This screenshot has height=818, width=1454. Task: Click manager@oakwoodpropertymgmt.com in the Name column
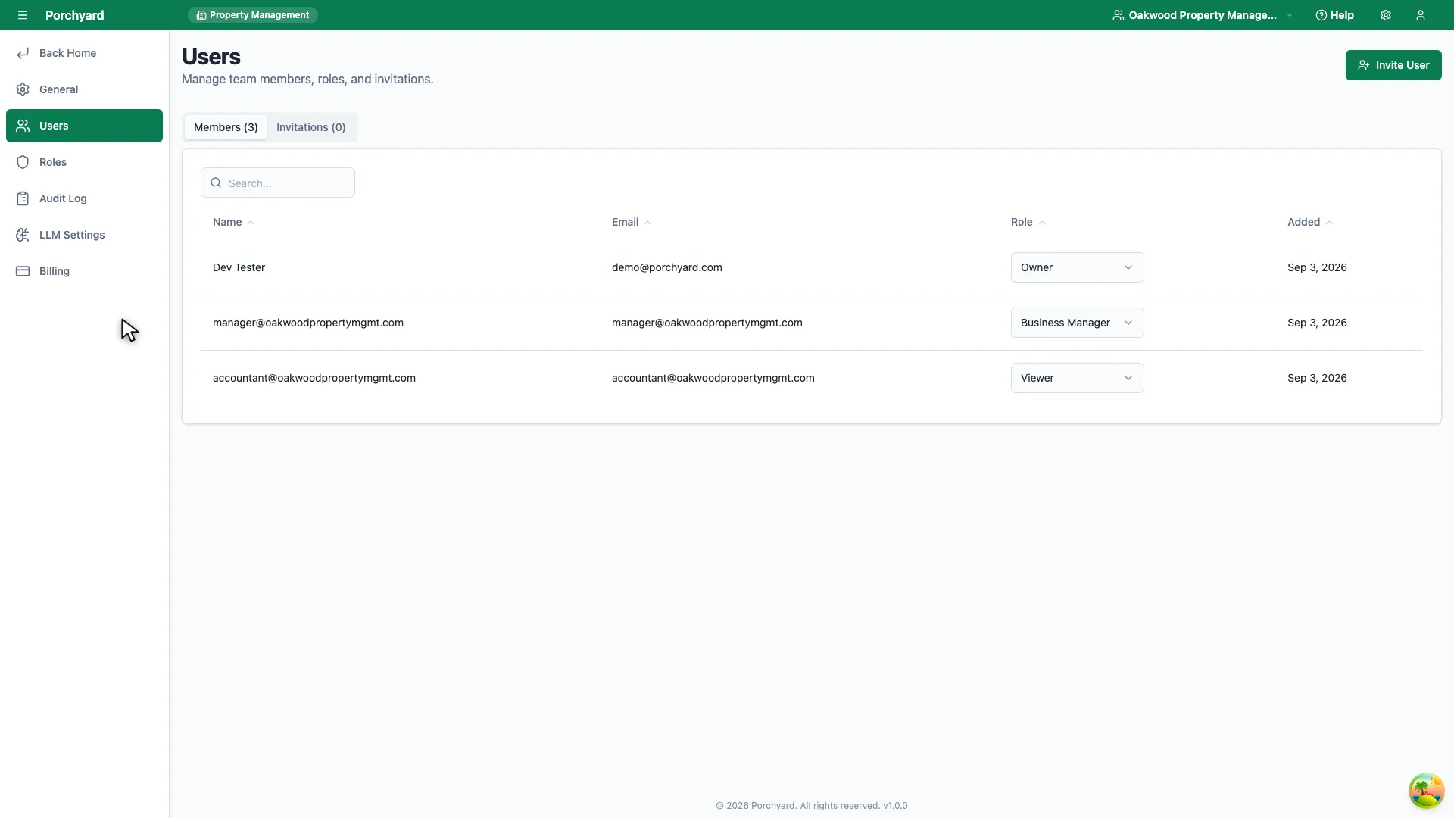[x=308, y=323]
